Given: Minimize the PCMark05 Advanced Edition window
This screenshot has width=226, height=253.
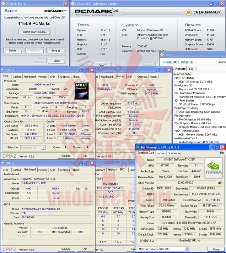Looking at the screenshot, I should [x=212, y=3].
